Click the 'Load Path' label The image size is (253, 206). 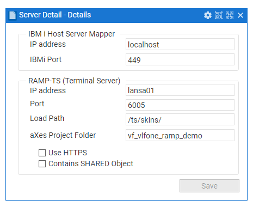[47, 118]
